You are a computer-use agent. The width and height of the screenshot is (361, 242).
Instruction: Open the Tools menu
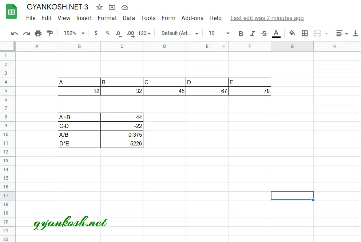pos(148,18)
